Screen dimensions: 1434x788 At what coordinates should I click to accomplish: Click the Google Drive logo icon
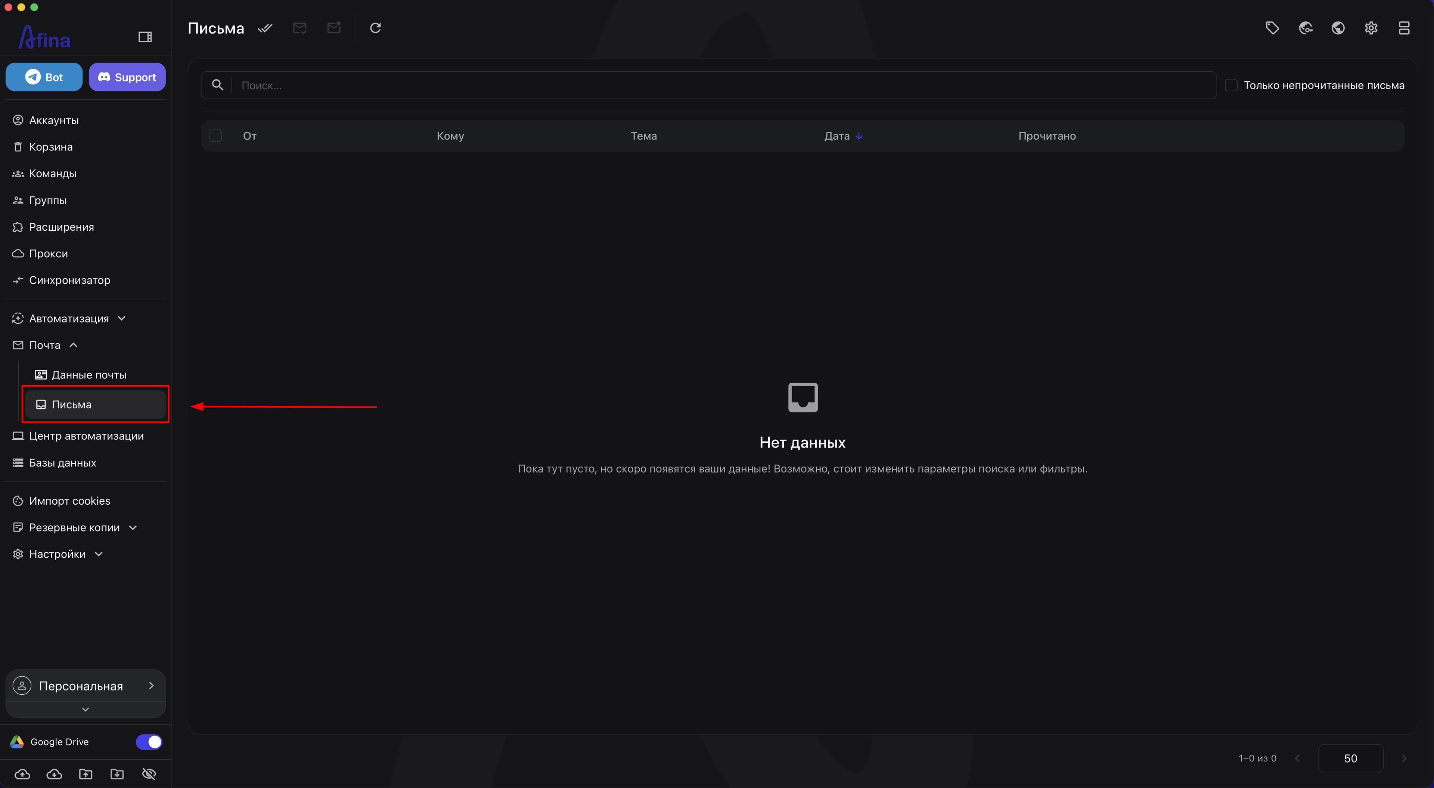tap(17, 742)
